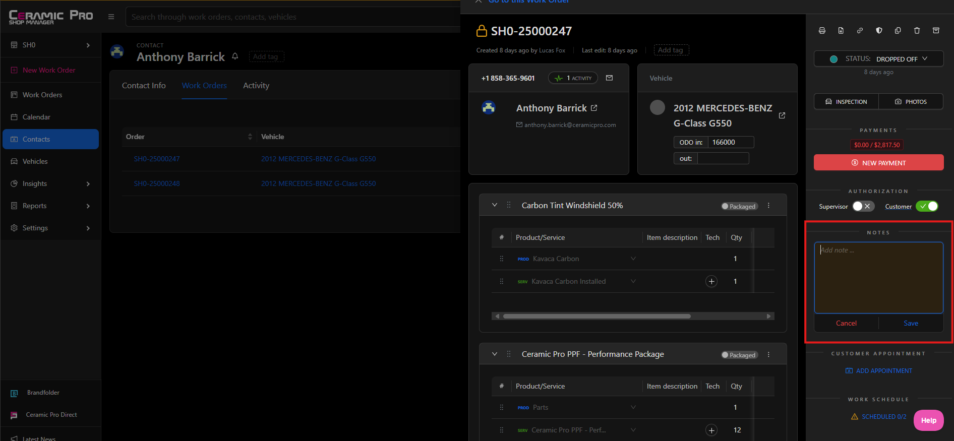Viewport: 954px width, 441px height.
Task: Toggle the hamburger menu icon
Action: click(111, 17)
